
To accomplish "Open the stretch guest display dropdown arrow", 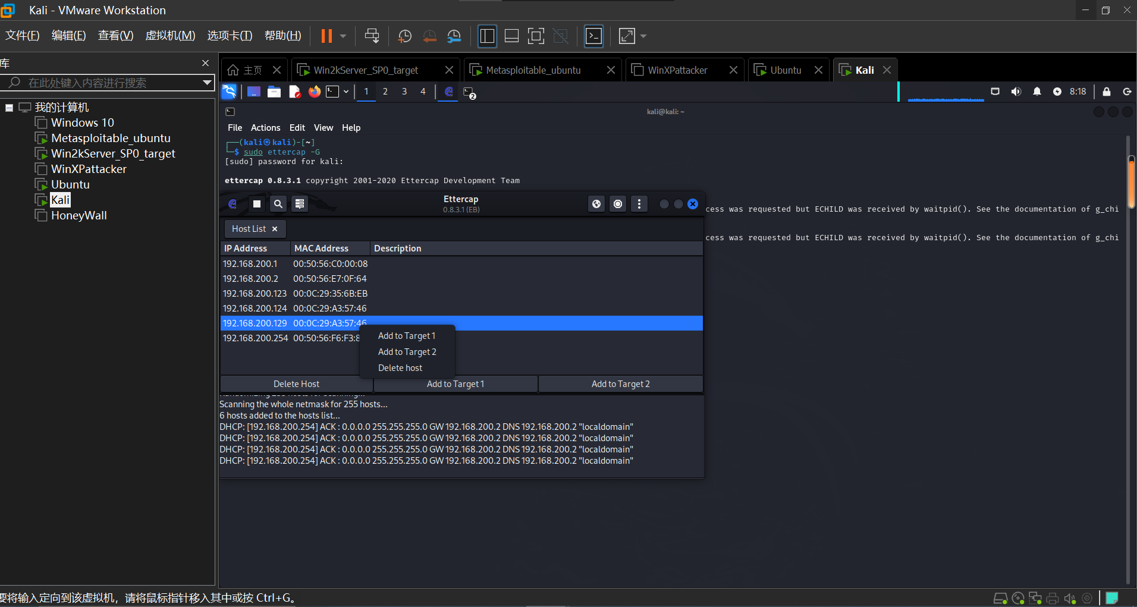I will click(x=643, y=36).
